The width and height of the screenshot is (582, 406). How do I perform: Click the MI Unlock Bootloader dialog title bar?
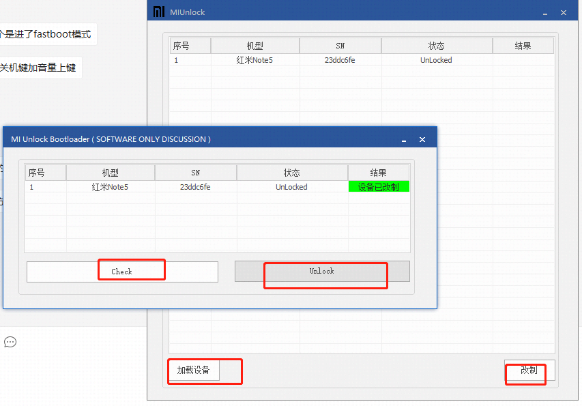pyautogui.click(x=205, y=138)
